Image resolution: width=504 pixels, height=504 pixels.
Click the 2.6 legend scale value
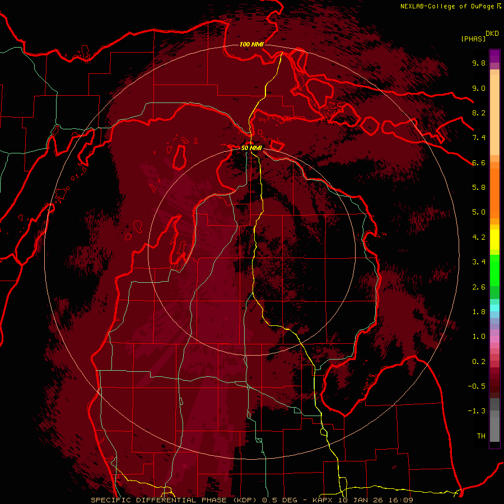click(479, 287)
